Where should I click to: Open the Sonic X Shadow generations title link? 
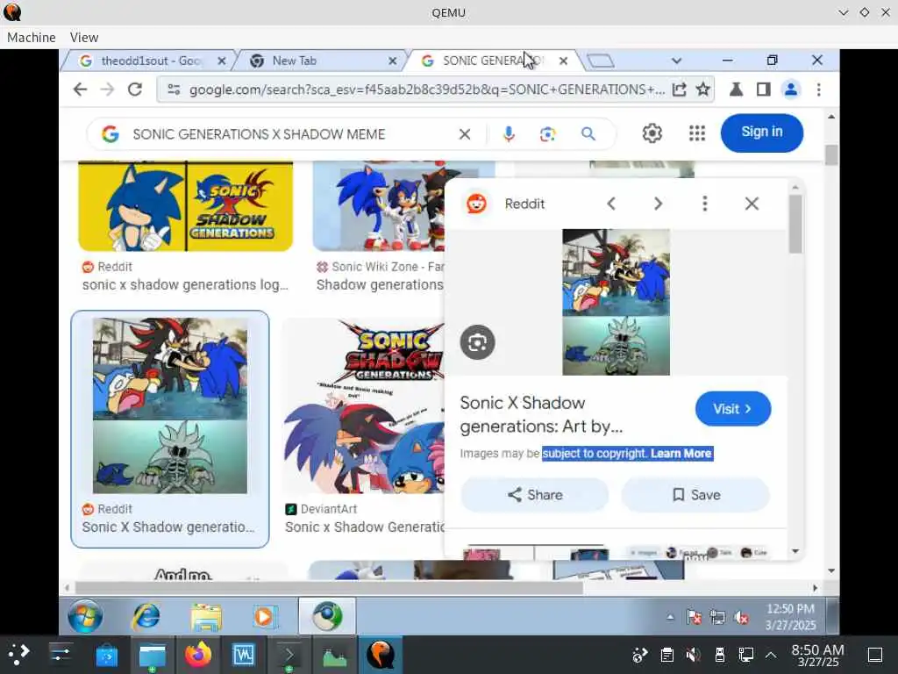coord(541,414)
